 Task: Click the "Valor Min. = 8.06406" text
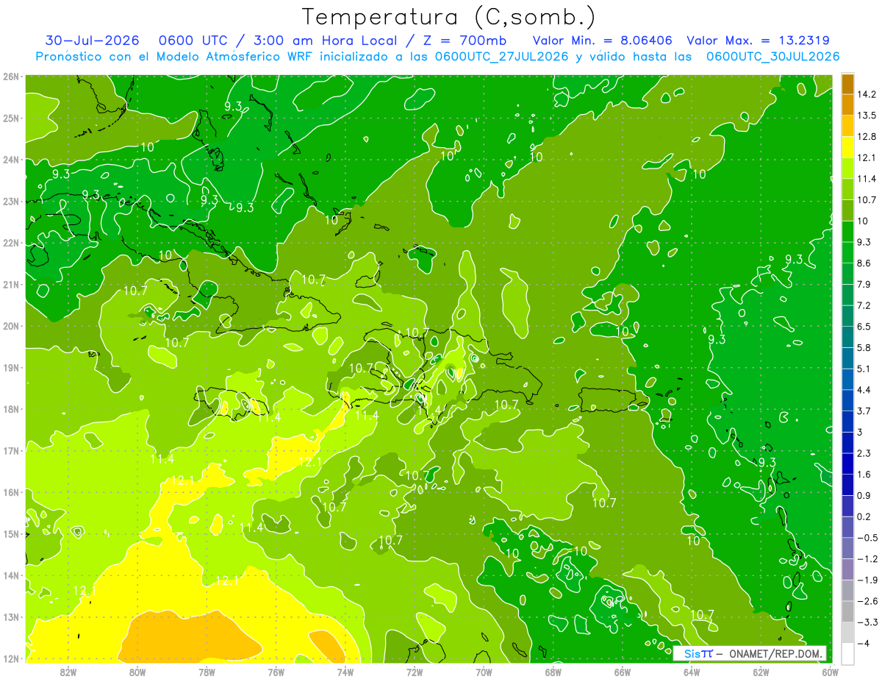pyautogui.click(x=603, y=40)
